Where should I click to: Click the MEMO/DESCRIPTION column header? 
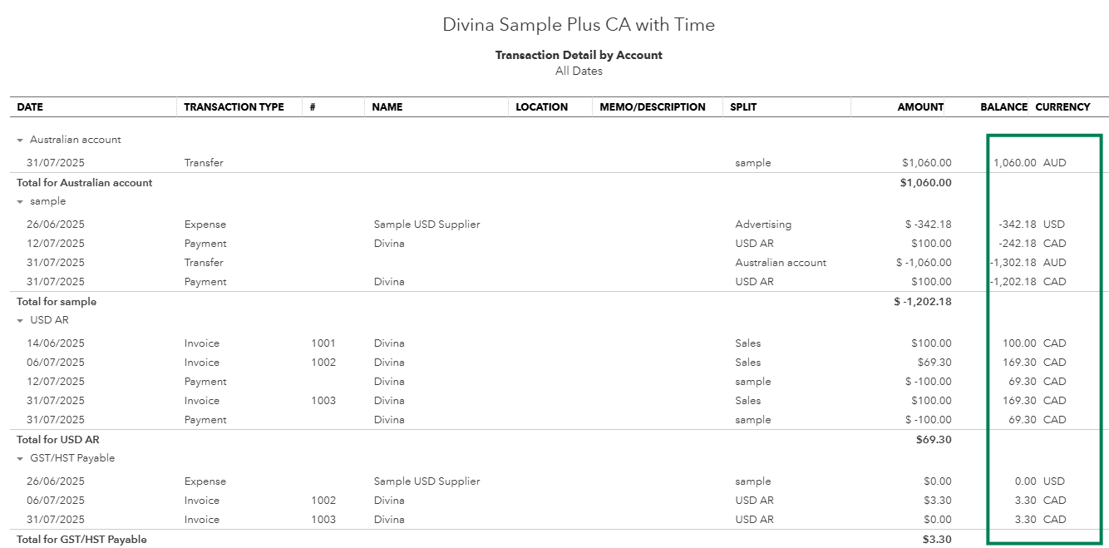(653, 107)
